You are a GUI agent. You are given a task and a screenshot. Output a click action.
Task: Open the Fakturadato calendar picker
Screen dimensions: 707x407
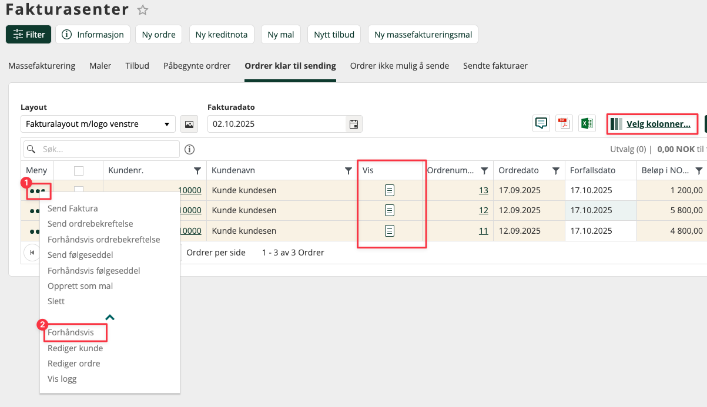click(354, 124)
